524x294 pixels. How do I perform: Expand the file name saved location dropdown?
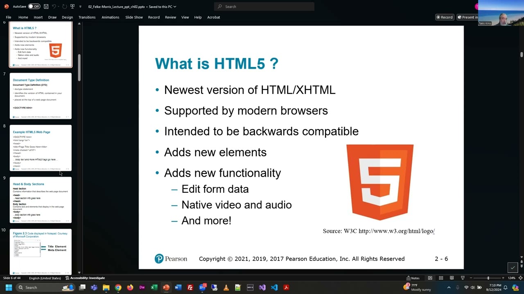175,7
